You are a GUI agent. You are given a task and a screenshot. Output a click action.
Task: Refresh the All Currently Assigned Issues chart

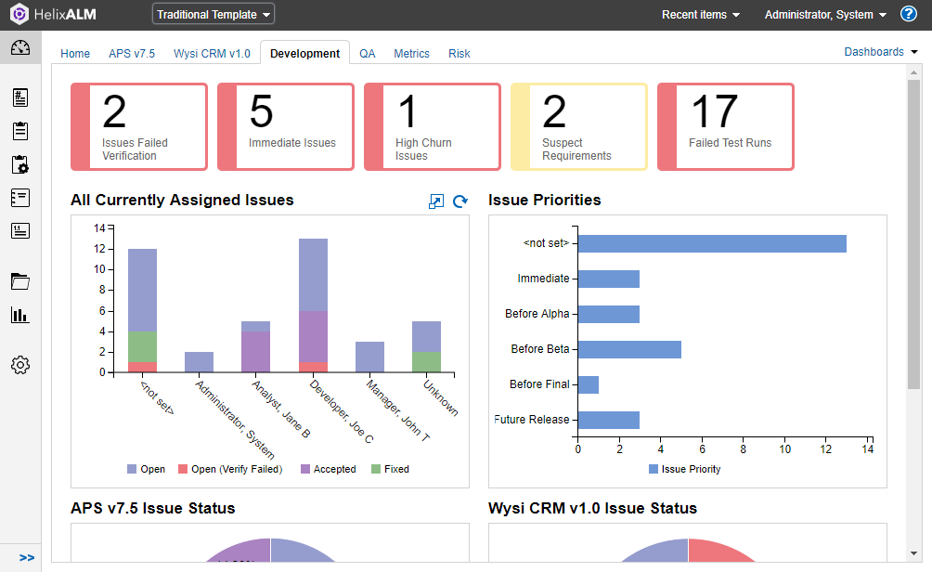coord(460,201)
